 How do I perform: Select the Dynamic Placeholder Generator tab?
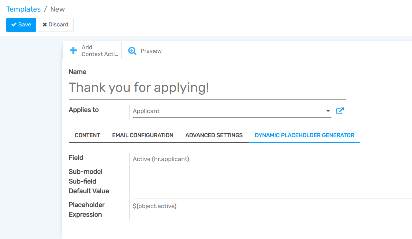click(304, 135)
